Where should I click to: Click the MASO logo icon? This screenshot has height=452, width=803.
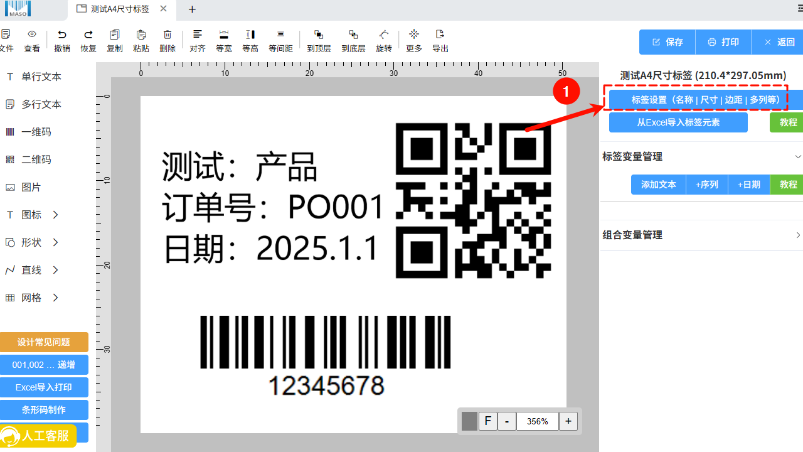[x=18, y=9]
